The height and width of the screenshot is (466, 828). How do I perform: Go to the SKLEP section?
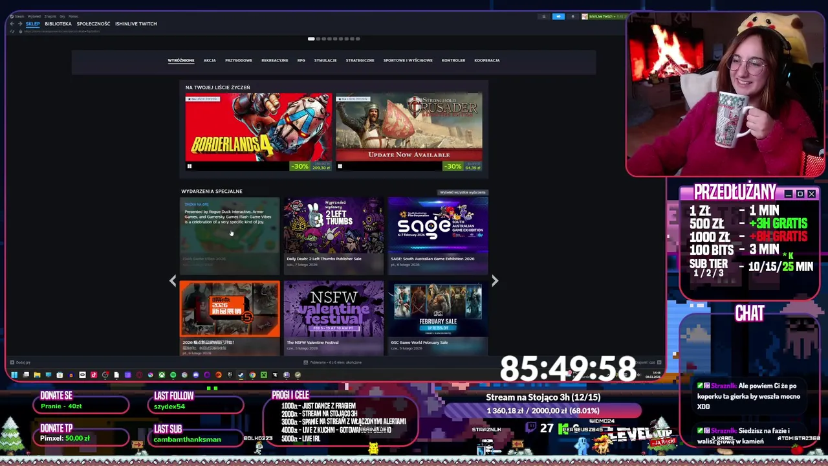(32, 24)
